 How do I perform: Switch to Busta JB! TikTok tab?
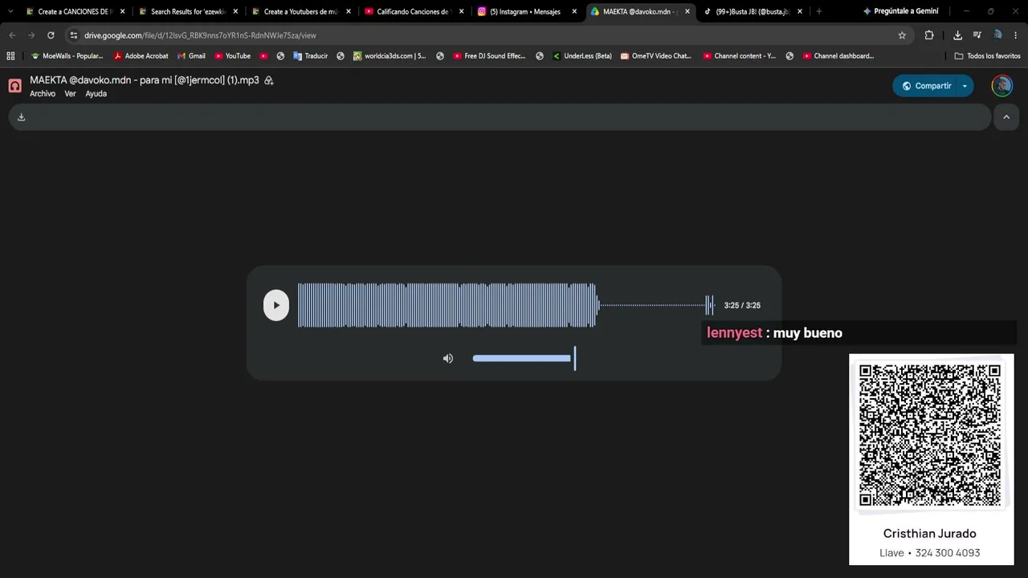coord(750,11)
